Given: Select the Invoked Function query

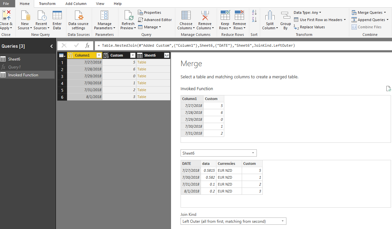Looking at the screenshot, I should [27, 75].
